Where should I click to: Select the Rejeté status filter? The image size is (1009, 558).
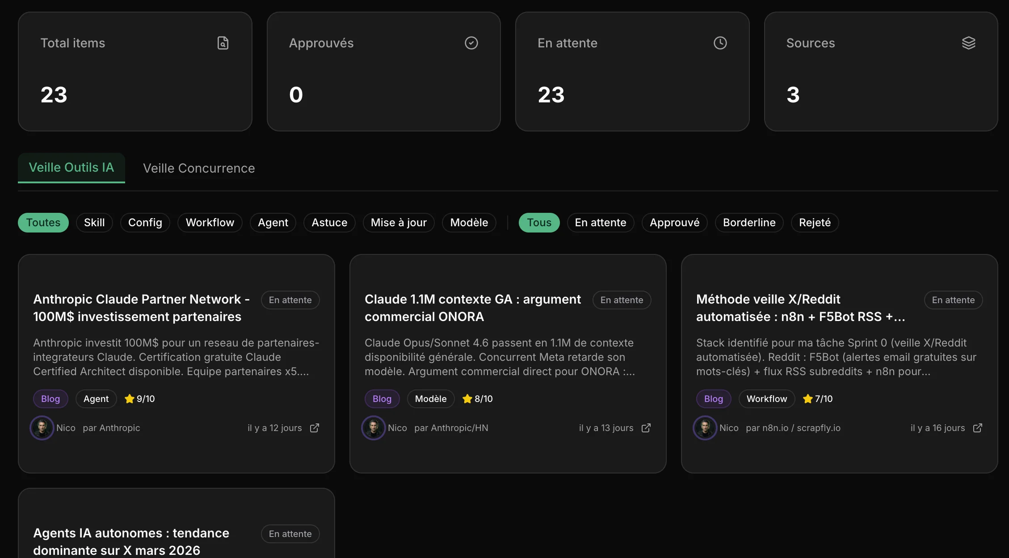point(815,223)
